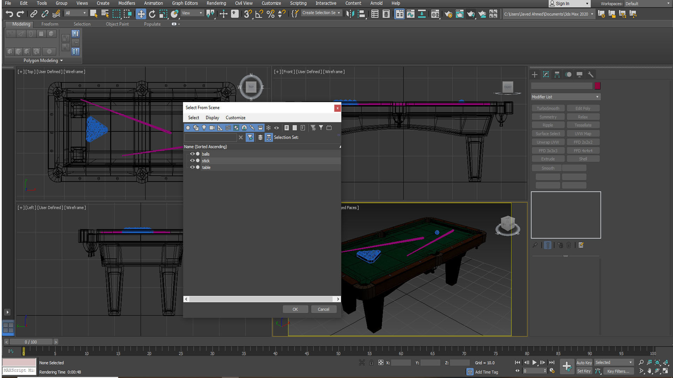The width and height of the screenshot is (673, 378).
Task: Open the Rendering menu
Action: (x=216, y=3)
